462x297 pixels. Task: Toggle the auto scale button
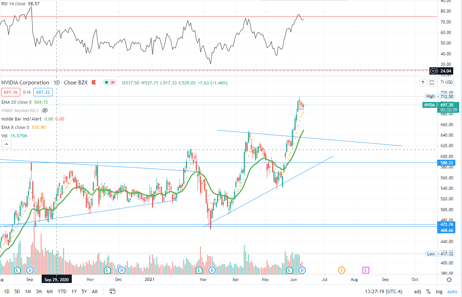tap(452, 291)
